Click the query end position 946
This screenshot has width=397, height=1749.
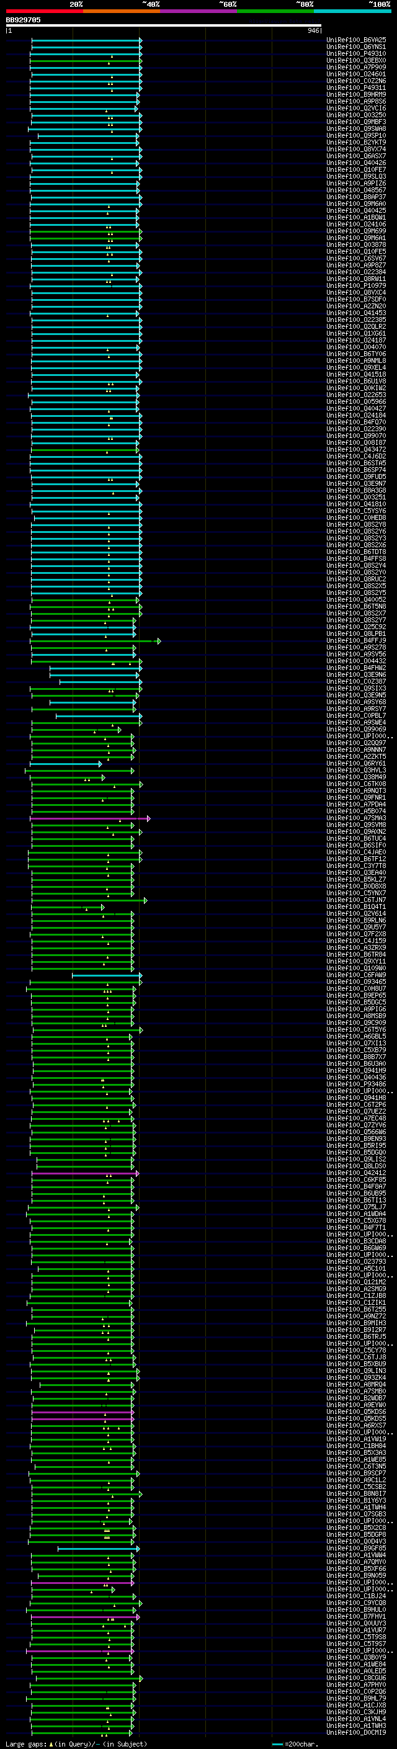click(x=313, y=30)
